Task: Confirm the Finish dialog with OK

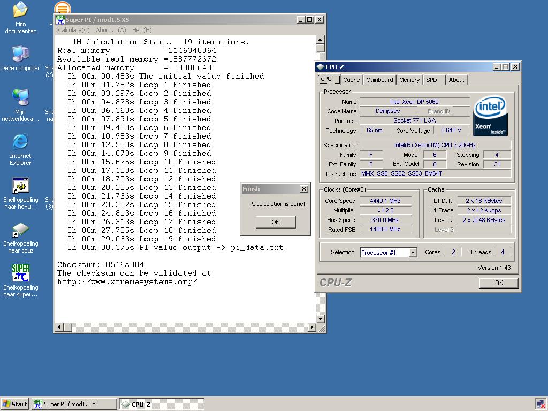Action: 276,222
